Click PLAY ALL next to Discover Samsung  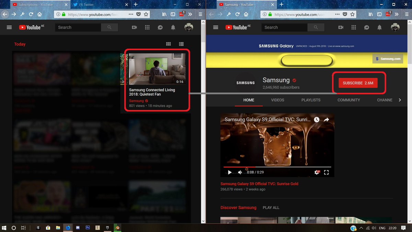click(x=271, y=208)
